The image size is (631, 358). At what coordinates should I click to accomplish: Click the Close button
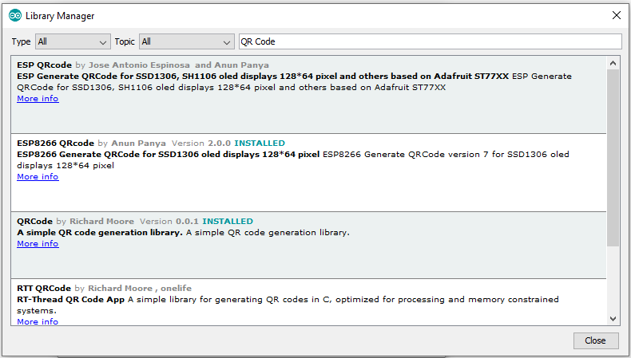coord(596,340)
